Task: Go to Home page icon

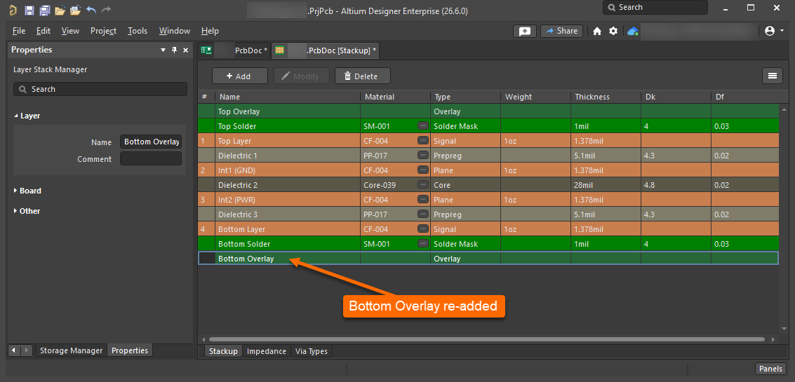Action: (596, 32)
